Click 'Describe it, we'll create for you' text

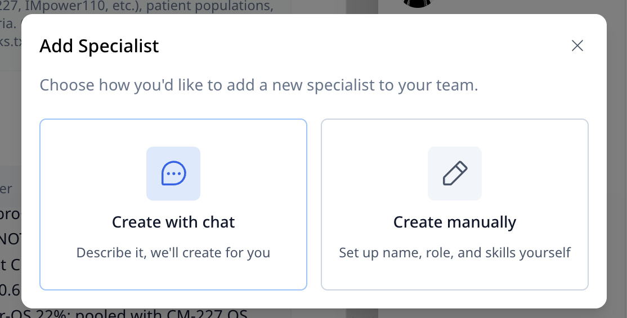coord(173,253)
